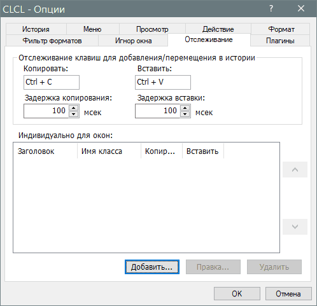Click the Копировать hotkey field
This screenshot has width=317, height=306.
(x=52, y=82)
